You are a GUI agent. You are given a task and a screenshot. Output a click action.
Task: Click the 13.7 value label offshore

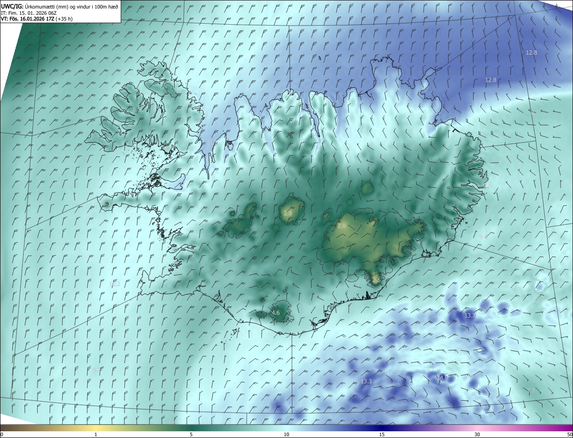tap(470, 316)
